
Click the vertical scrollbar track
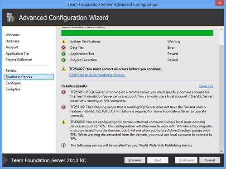[221, 96]
